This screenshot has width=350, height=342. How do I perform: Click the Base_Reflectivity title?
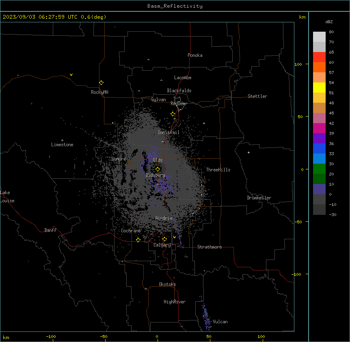175,6
